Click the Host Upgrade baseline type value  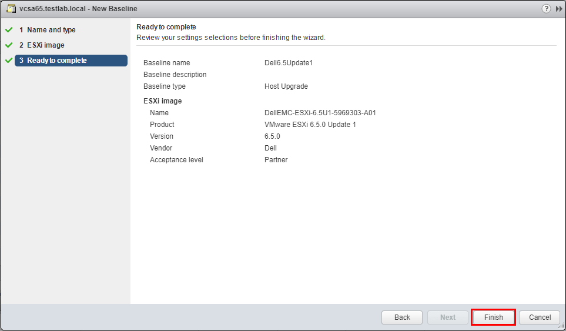click(x=286, y=86)
